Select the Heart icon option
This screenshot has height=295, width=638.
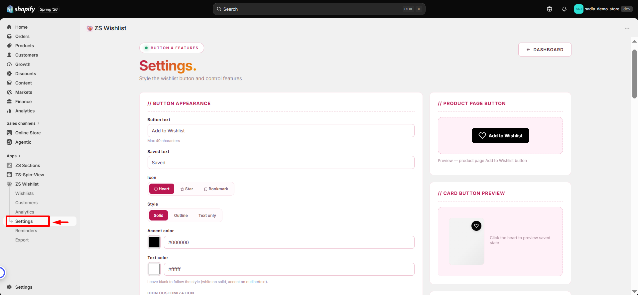point(162,189)
